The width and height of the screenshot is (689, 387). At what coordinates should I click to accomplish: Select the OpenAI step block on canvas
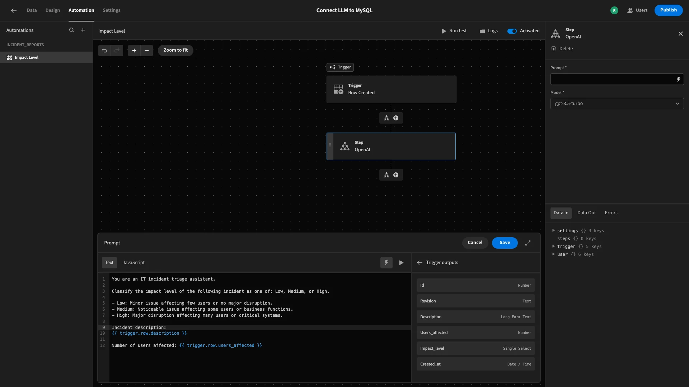pyautogui.click(x=391, y=146)
